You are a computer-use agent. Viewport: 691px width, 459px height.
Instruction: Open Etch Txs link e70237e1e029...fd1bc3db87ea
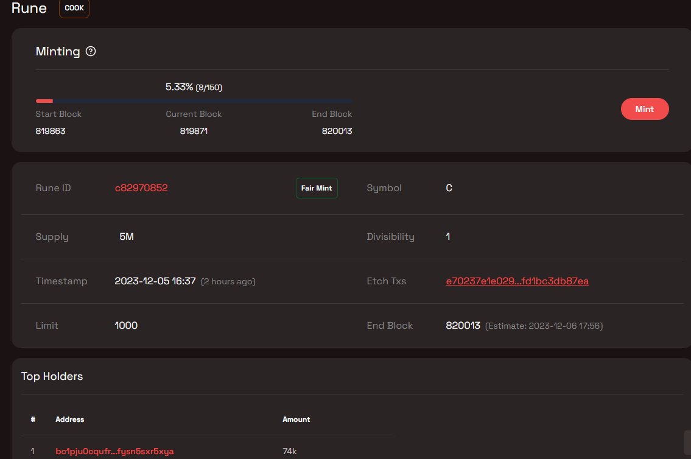(x=517, y=281)
